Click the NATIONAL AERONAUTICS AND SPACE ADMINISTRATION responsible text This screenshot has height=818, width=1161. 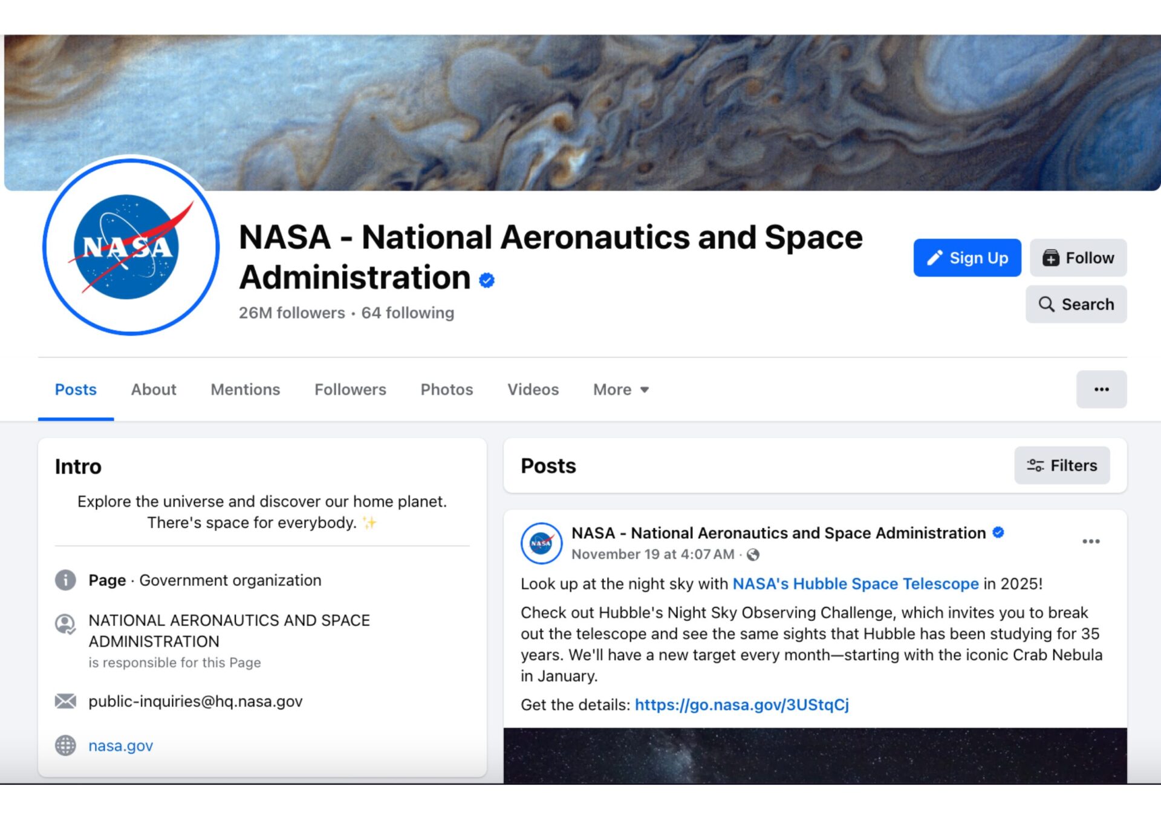click(229, 631)
